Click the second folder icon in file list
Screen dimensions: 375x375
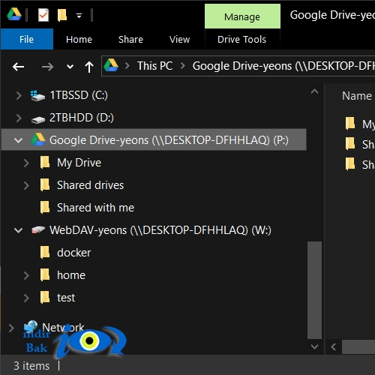pyautogui.click(x=350, y=144)
